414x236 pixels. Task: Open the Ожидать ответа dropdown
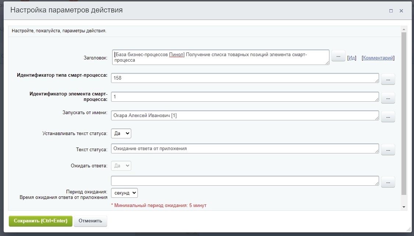pos(121,166)
